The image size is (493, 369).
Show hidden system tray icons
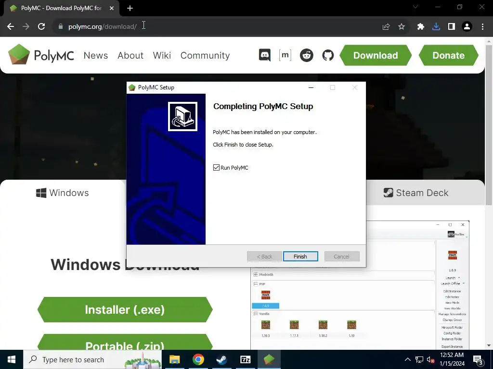[407, 359]
